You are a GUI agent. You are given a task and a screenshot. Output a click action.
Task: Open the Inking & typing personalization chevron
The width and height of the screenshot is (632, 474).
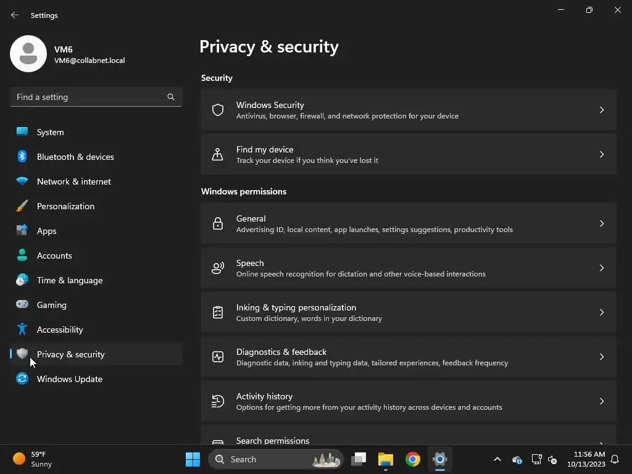(x=601, y=312)
